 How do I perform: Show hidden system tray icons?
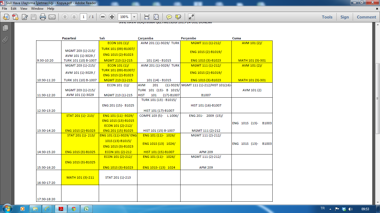point(330,209)
